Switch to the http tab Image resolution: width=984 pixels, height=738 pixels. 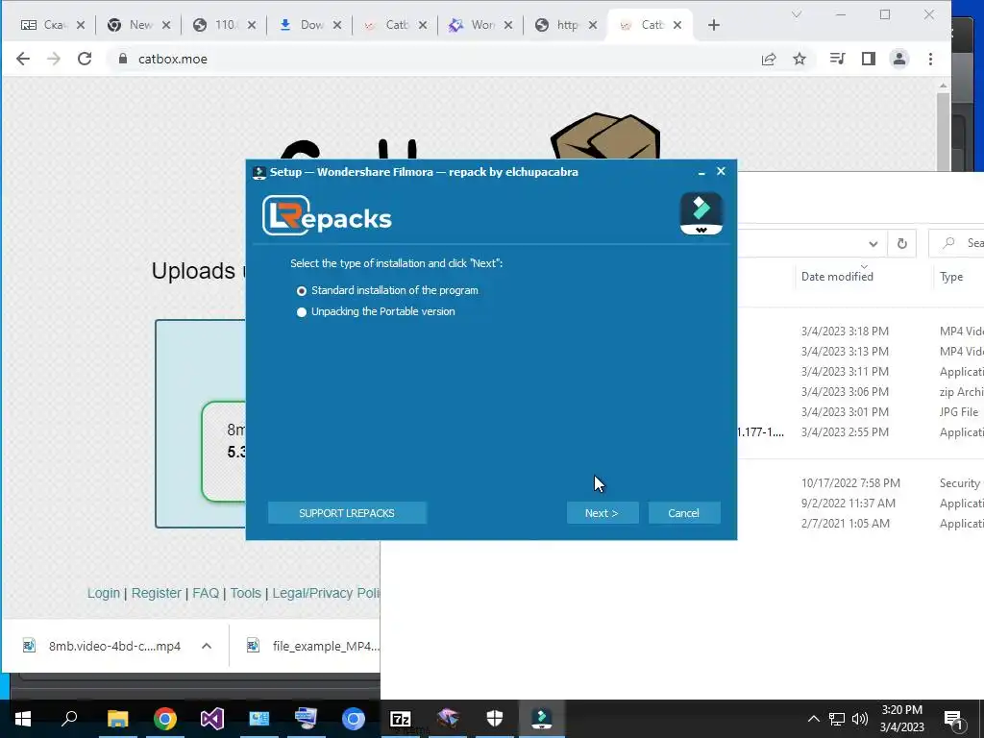(565, 25)
